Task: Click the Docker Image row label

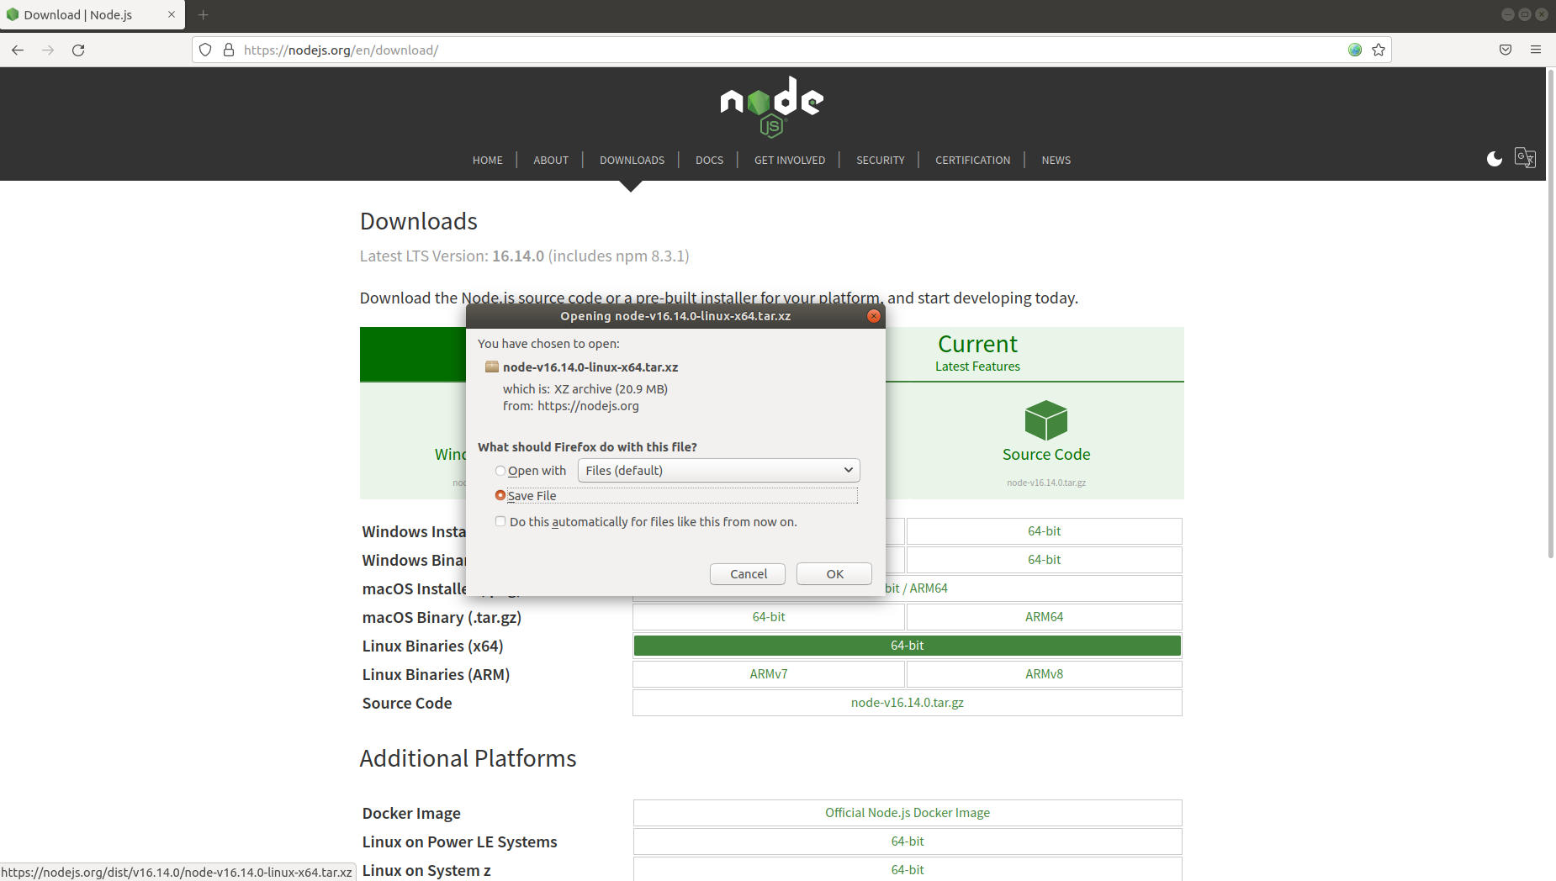Action: [x=411, y=813]
